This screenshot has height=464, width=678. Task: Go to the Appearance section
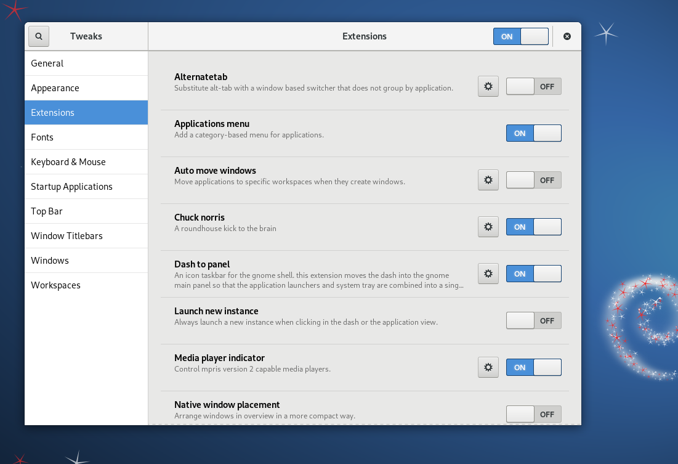point(86,88)
